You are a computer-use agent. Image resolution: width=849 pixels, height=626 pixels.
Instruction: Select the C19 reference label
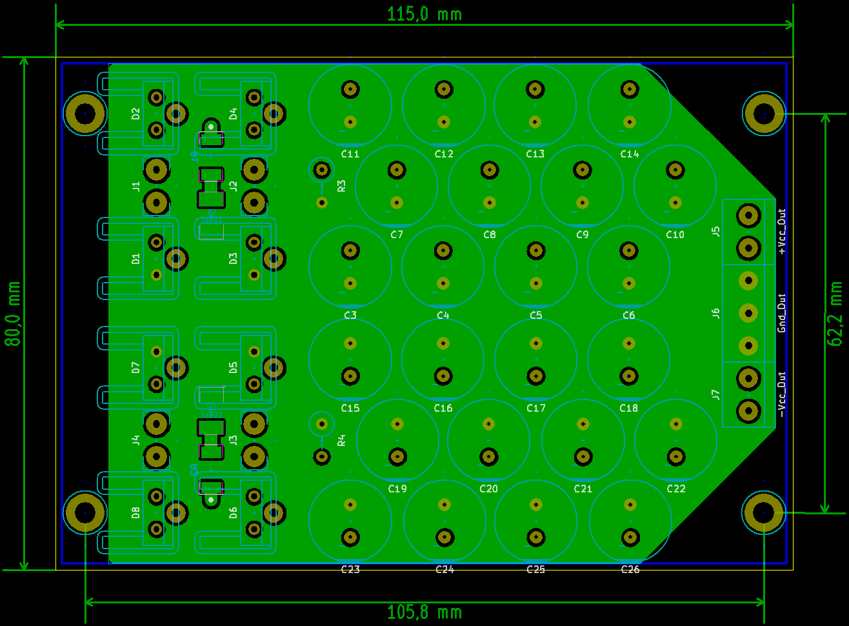[397, 489]
